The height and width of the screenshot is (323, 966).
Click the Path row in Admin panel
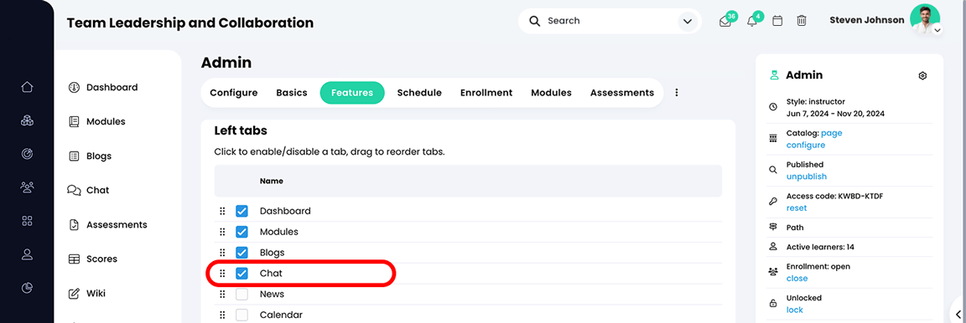[x=850, y=227]
